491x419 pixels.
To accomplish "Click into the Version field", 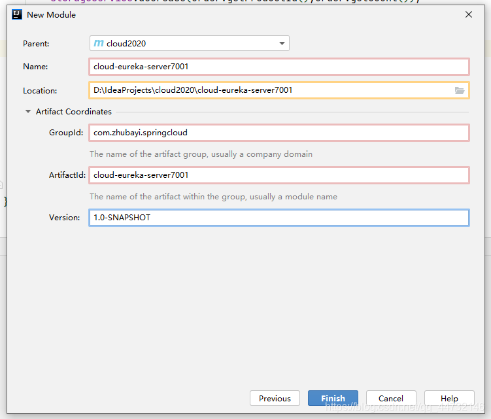I will (279, 217).
